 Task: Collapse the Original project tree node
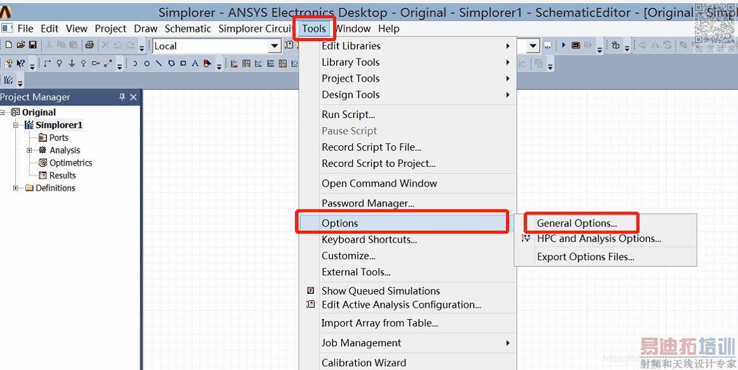click(3, 112)
